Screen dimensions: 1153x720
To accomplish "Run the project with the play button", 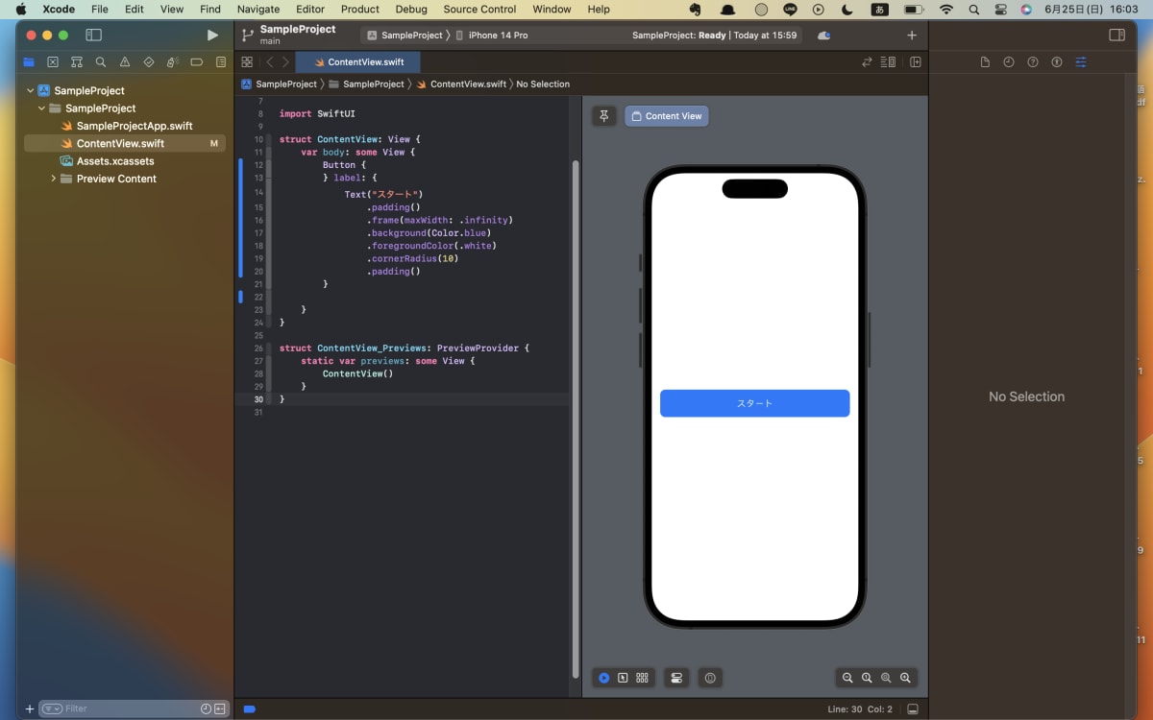I will (212, 35).
